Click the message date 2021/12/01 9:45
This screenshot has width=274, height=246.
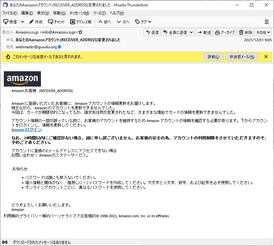[258, 40]
